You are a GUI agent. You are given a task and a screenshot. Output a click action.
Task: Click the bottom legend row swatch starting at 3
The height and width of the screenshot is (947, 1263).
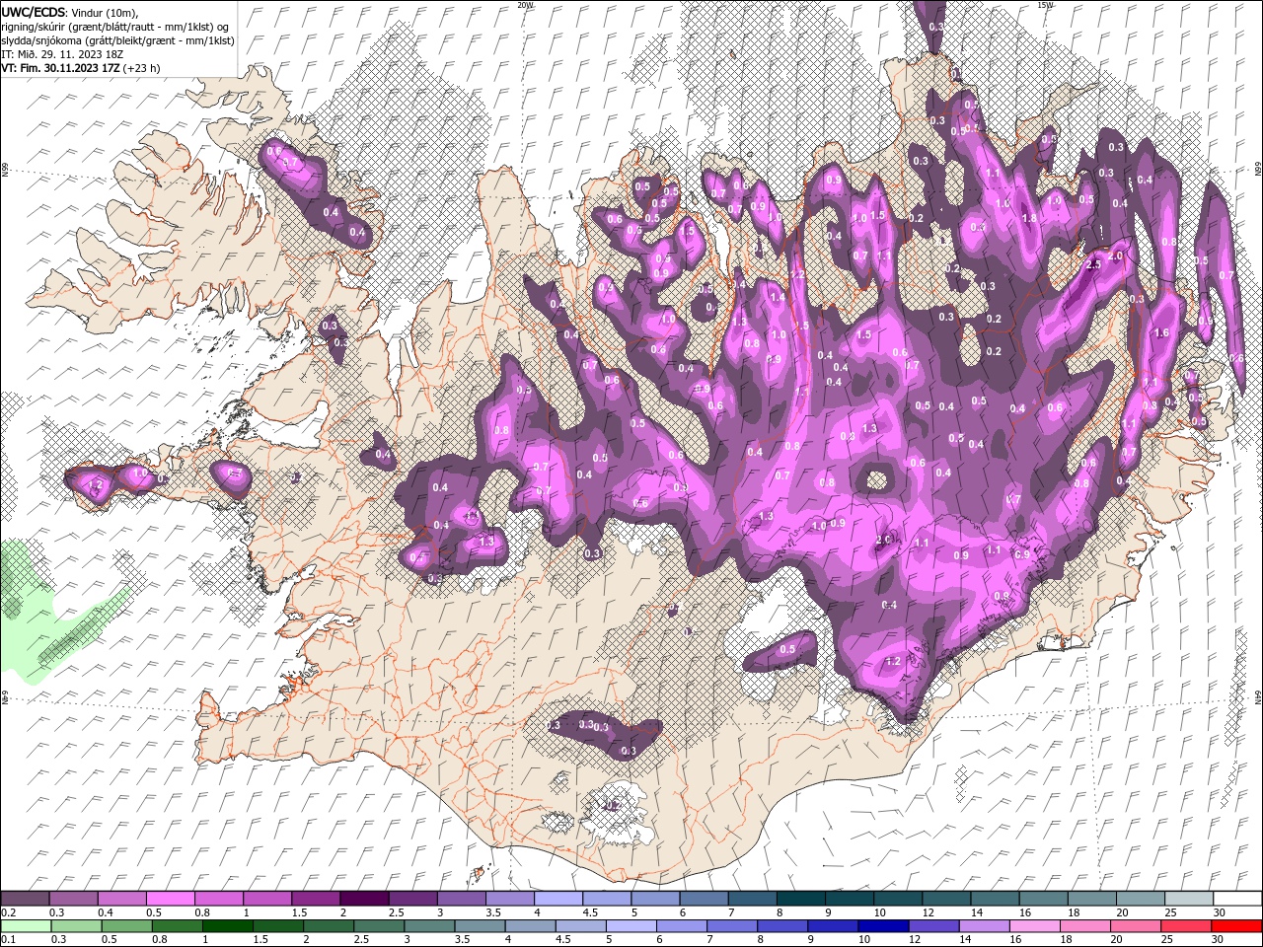pos(429,925)
